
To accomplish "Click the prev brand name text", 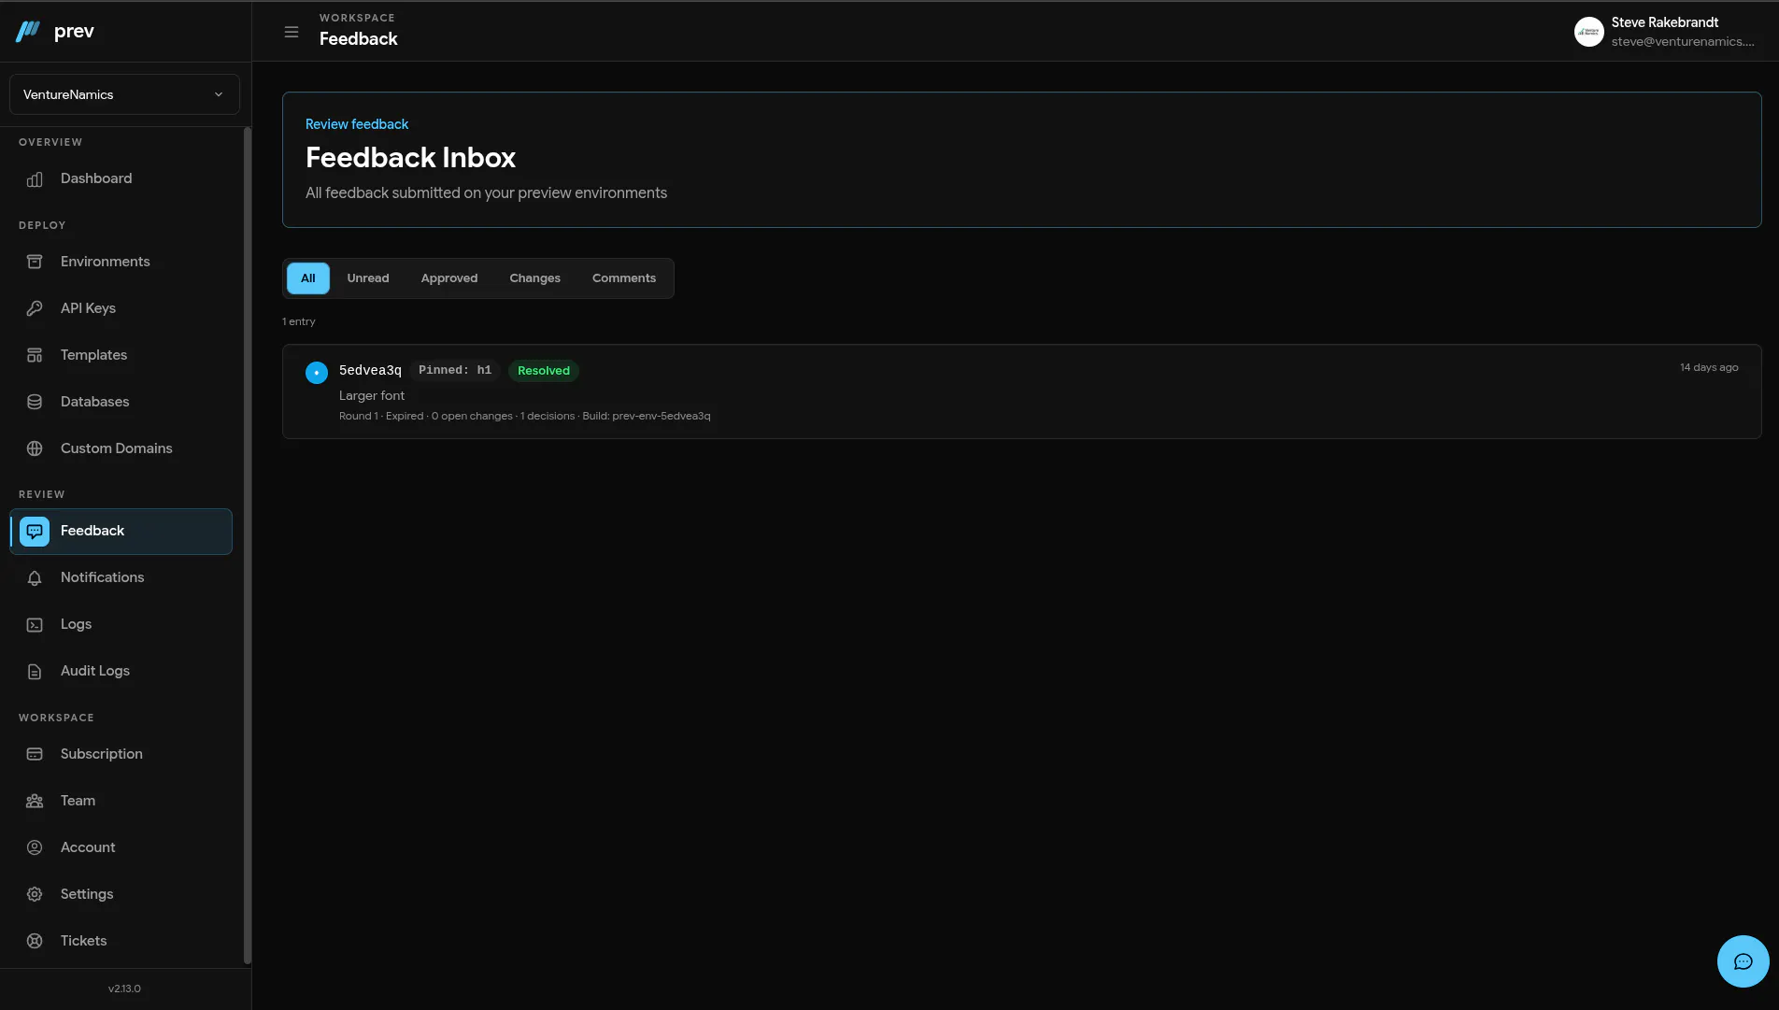I will click(x=74, y=32).
